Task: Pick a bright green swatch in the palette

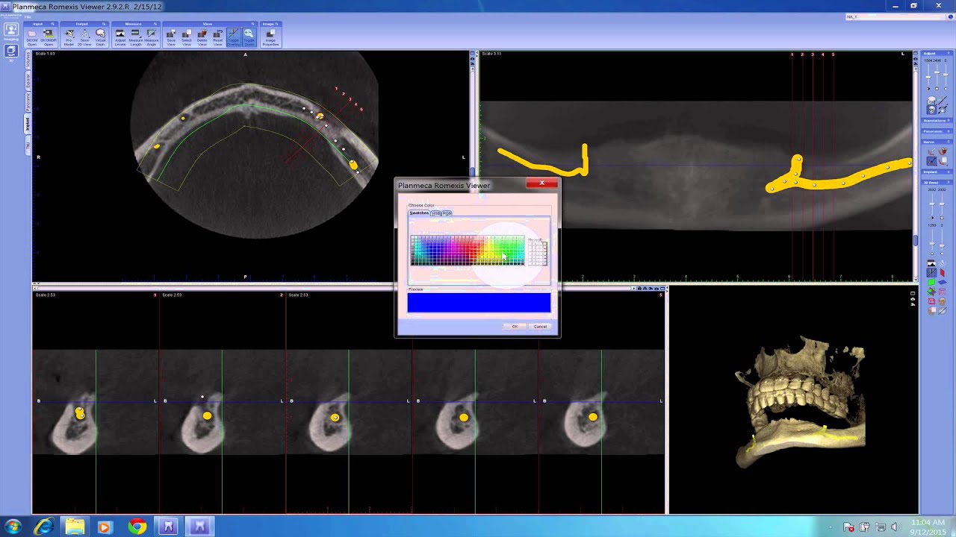Action: point(506,250)
